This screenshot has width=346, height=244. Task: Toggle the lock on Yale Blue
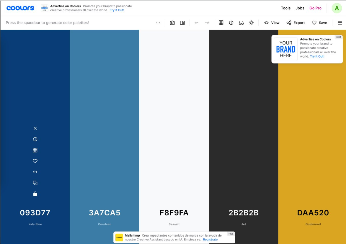coord(35,194)
